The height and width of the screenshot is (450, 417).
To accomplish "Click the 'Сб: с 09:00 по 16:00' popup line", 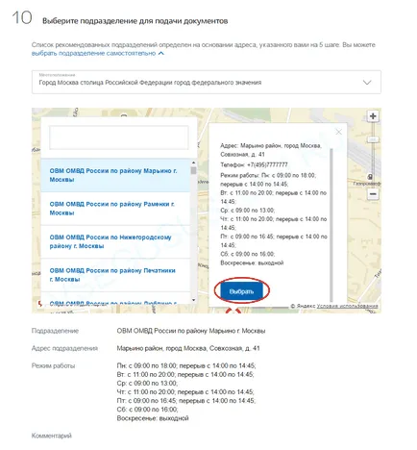I will tap(248, 254).
